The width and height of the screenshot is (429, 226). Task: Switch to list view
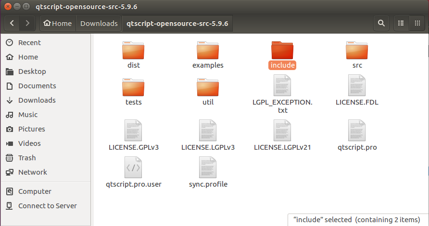tap(400, 23)
